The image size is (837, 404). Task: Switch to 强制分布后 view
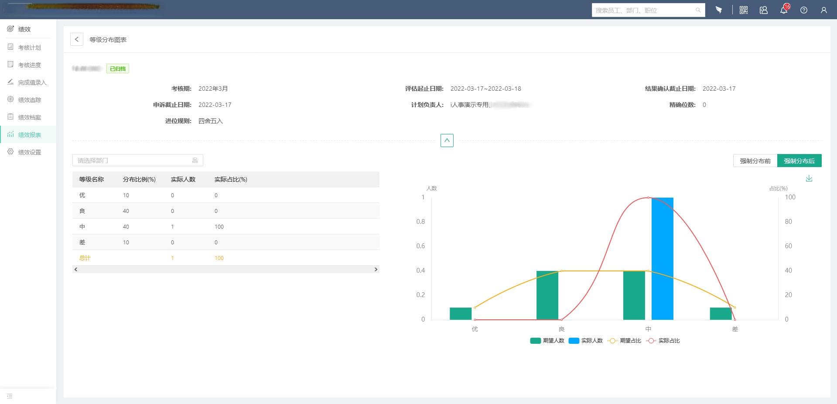[x=799, y=161]
